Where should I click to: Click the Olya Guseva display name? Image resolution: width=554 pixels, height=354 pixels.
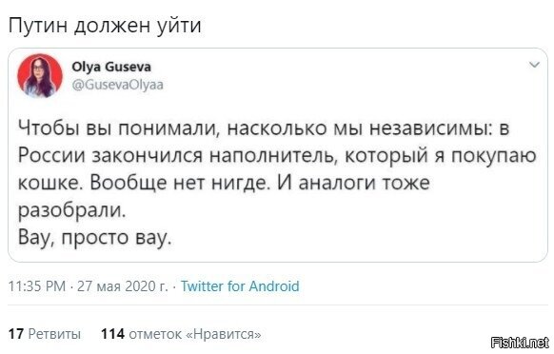[111, 67]
